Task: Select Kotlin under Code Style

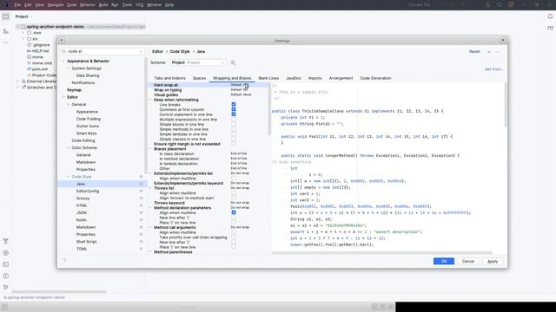Action: tap(82, 220)
